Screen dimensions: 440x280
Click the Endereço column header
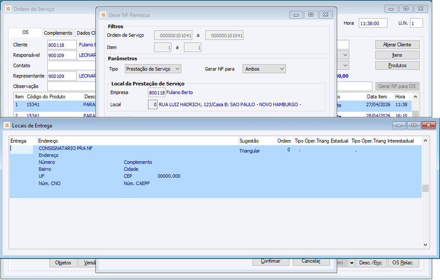point(138,141)
